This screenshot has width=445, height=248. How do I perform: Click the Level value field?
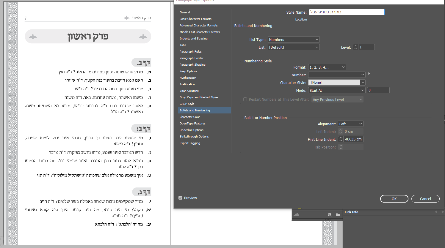click(x=366, y=47)
